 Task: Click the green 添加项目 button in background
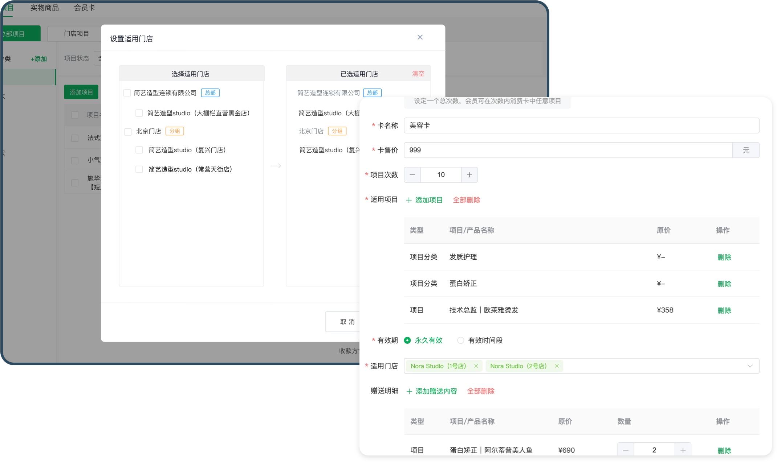(81, 92)
